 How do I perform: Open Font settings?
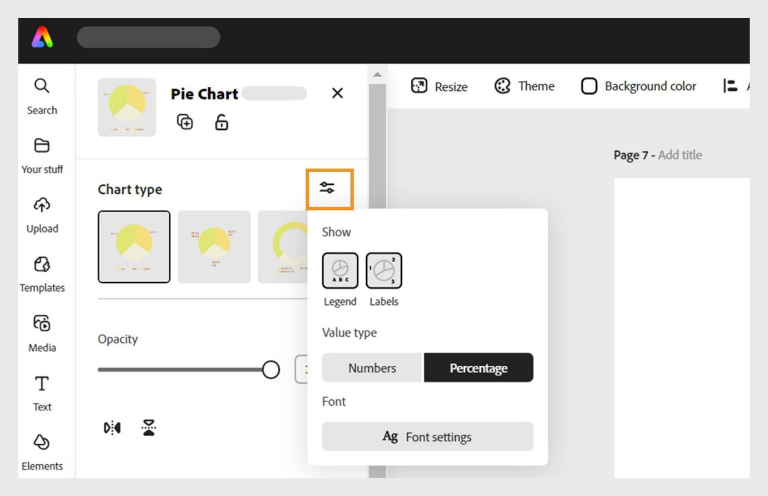tap(427, 437)
